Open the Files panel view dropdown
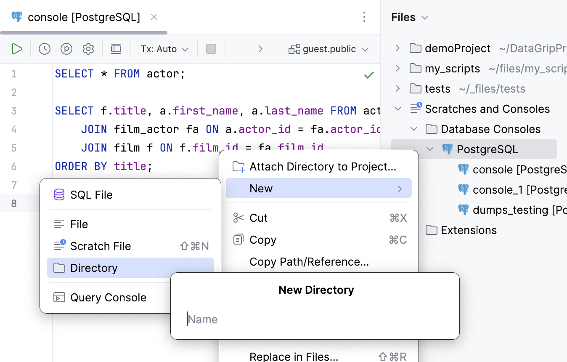567x362 pixels. tap(424, 17)
